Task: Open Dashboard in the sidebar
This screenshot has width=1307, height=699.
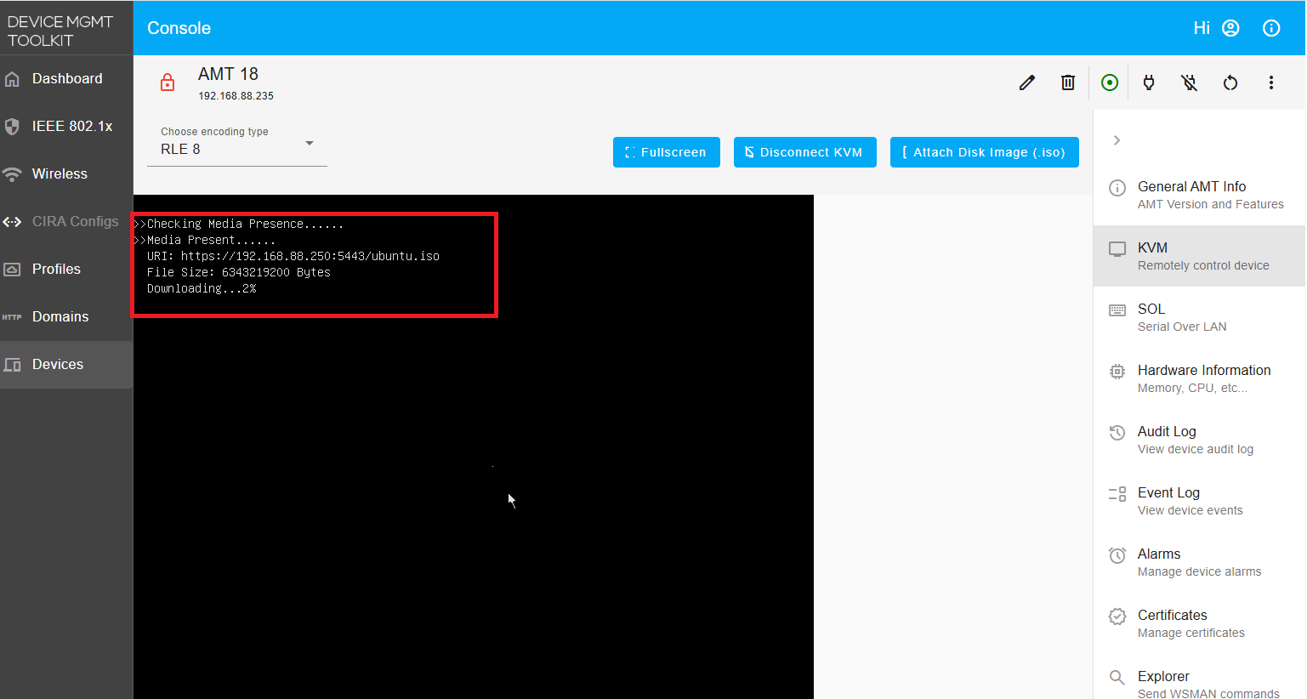Action: (66, 79)
